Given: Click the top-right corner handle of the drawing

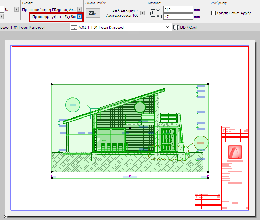Looking at the screenshot, I should pyautogui.click(x=208, y=84).
